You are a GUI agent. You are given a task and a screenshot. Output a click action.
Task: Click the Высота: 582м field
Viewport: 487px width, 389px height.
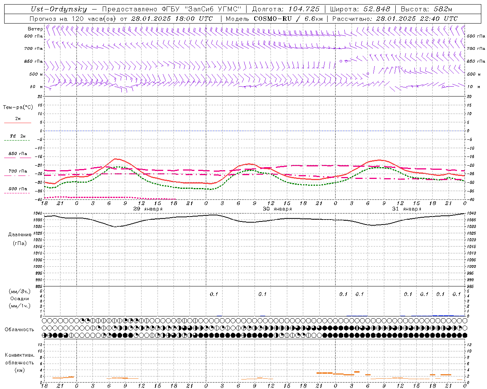coord(427,9)
